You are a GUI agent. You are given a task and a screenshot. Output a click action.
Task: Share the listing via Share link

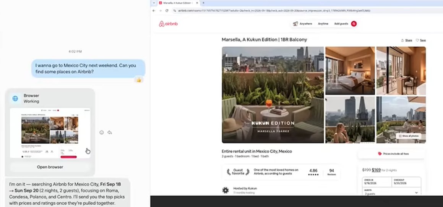point(407,40)
